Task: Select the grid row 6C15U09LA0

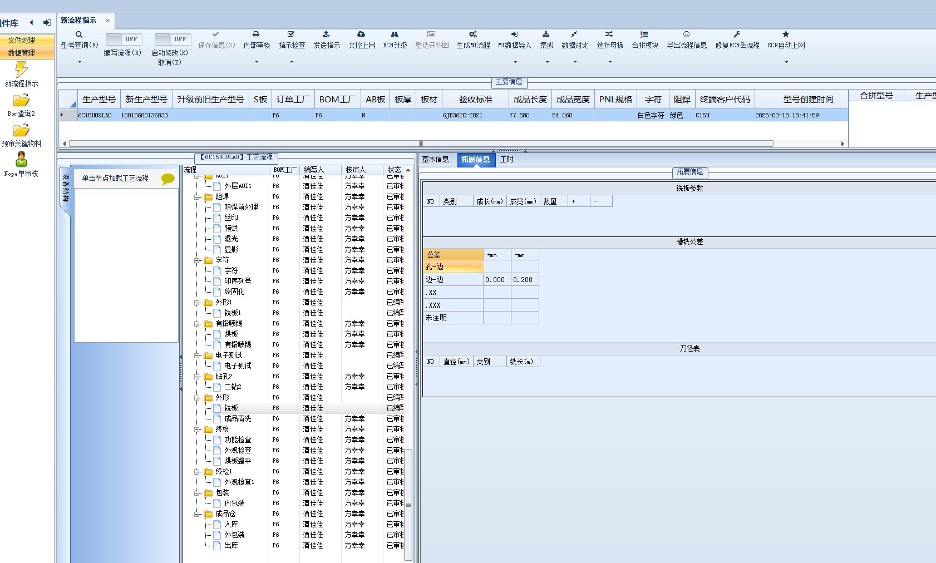Action: 454,115
